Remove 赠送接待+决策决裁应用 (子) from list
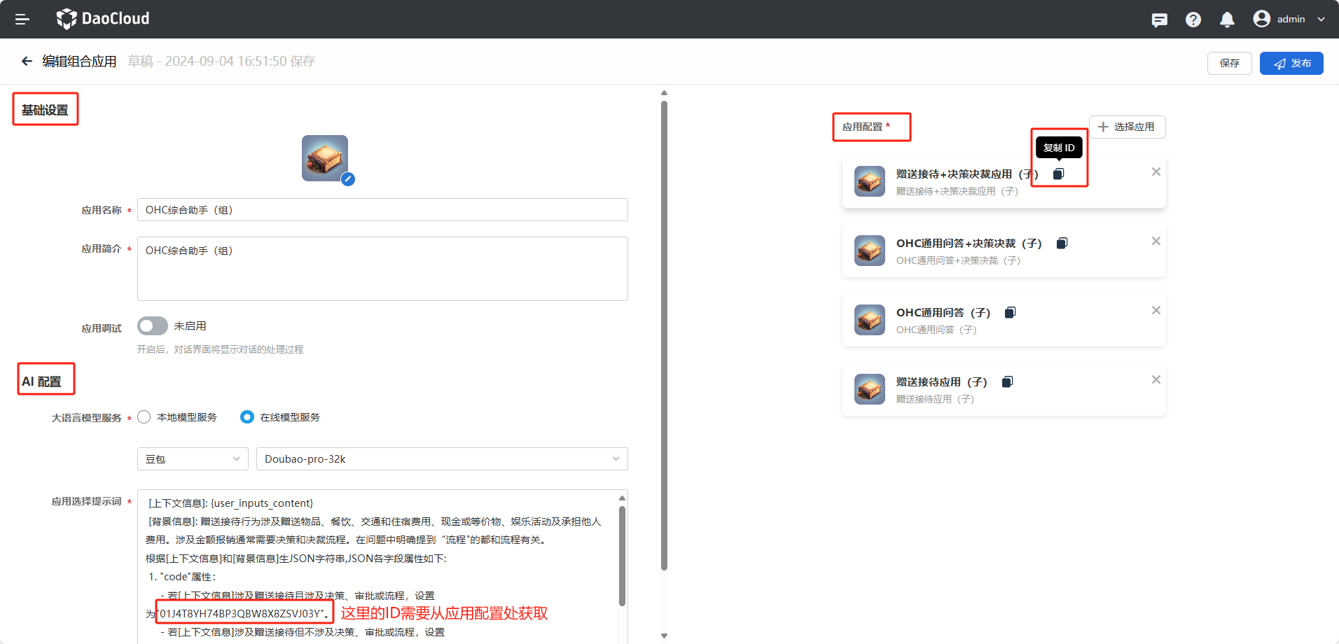 coord(1156,172)
